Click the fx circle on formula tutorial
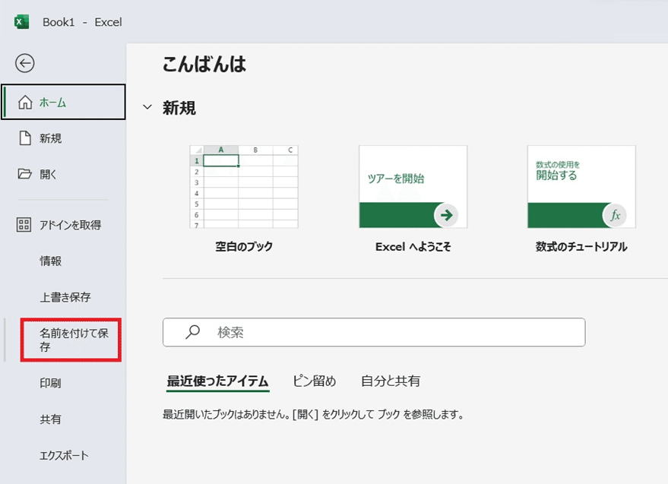The width and height of the screenshot is (668, 484). (x=615, y=215)
